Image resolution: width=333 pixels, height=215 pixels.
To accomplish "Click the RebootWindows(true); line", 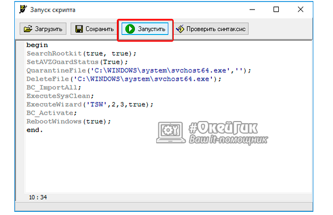I will click(69, 122).
